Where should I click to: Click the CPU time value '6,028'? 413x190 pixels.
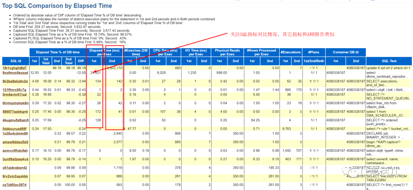(x=161, y=72)
